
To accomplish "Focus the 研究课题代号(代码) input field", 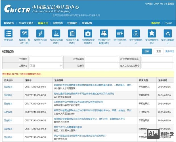I will (x=157, y=59).
